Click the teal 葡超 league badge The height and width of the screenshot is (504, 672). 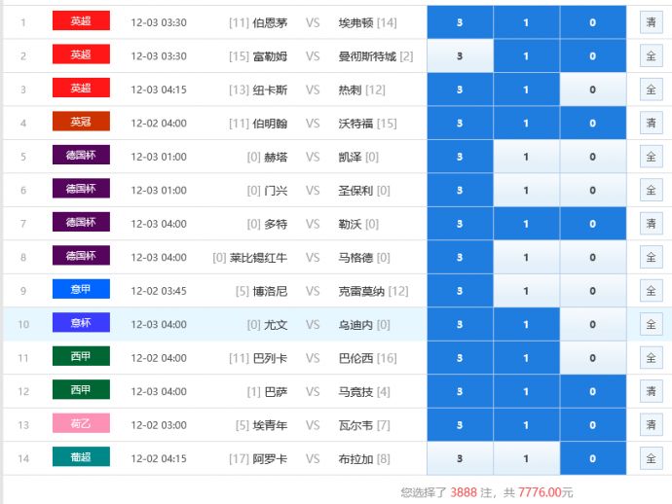click(81, 457)
